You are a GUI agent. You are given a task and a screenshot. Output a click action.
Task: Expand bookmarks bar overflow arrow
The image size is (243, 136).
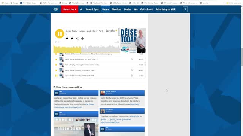point(223,3)
